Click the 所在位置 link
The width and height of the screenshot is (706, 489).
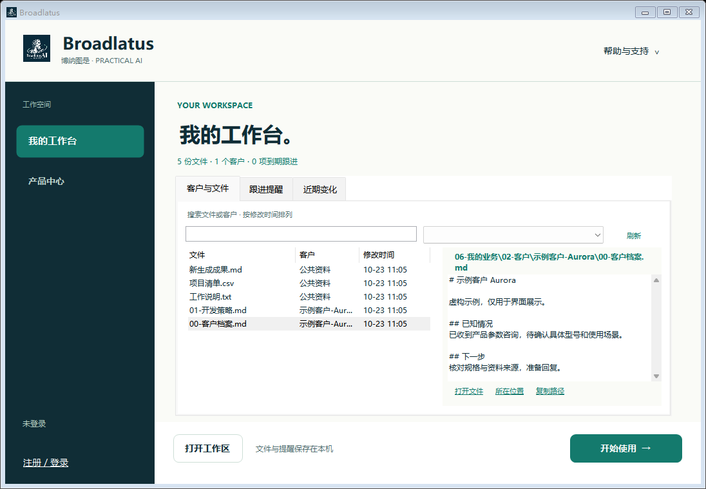click(510, 391)
